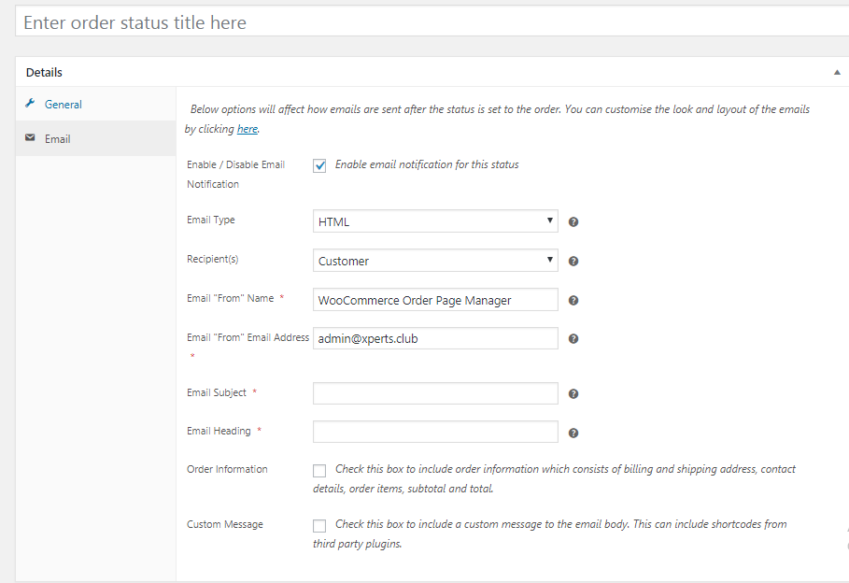Switch to the General tab
The width and height of the screenshot is (849, 583).
(x=64, y=105)
